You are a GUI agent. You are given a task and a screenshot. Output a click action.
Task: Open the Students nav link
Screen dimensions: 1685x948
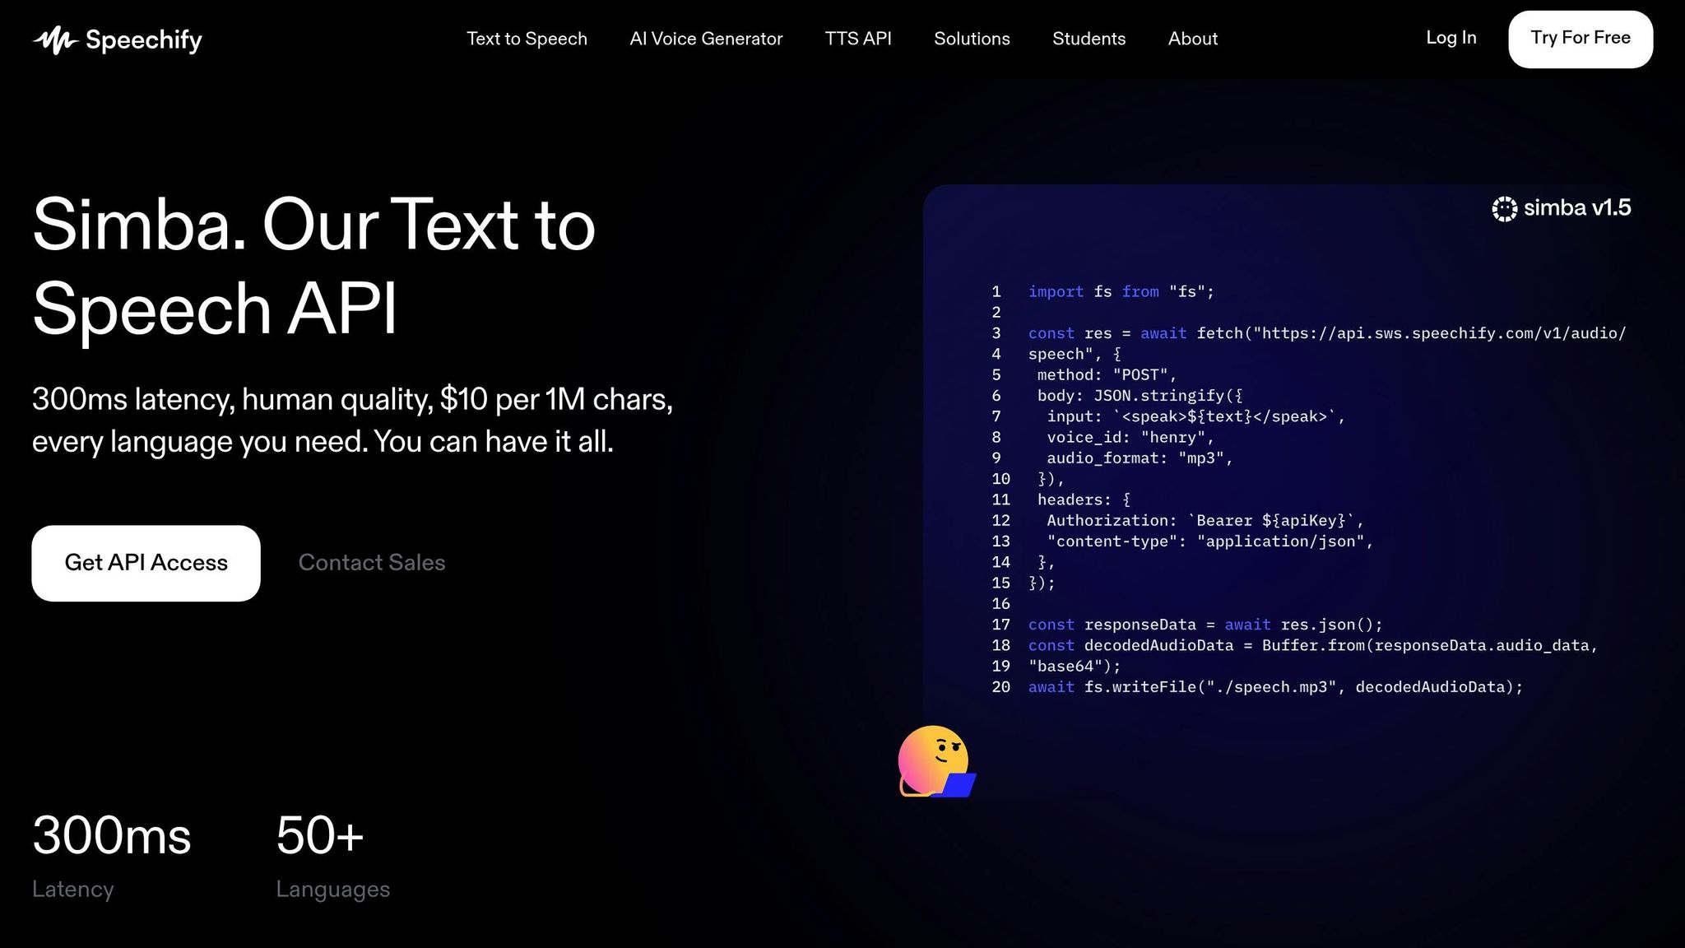click(x=1089, y=39)
